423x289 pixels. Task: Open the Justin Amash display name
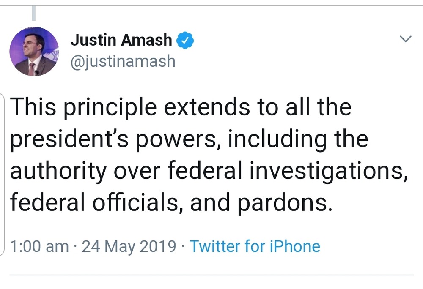pyautogui.click(x=121, y=41)
